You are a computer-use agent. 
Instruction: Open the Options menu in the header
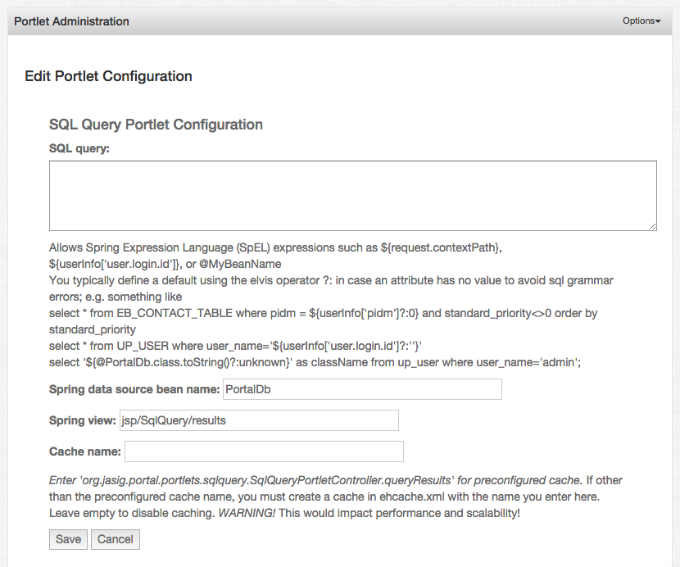pyautogui.click(x=639, y=20)
